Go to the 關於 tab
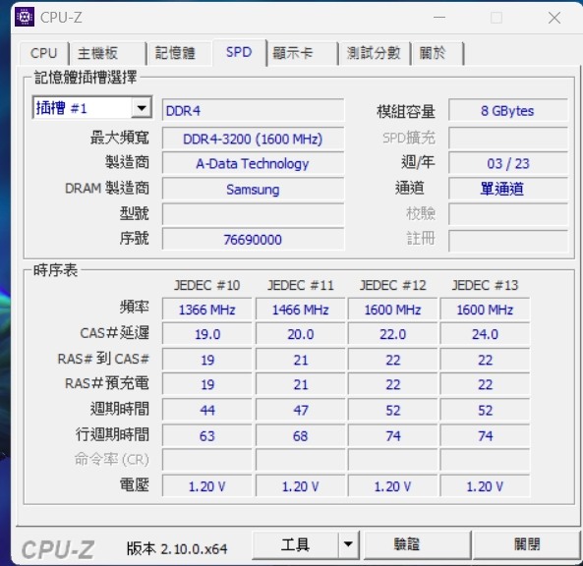 (437, 53)
